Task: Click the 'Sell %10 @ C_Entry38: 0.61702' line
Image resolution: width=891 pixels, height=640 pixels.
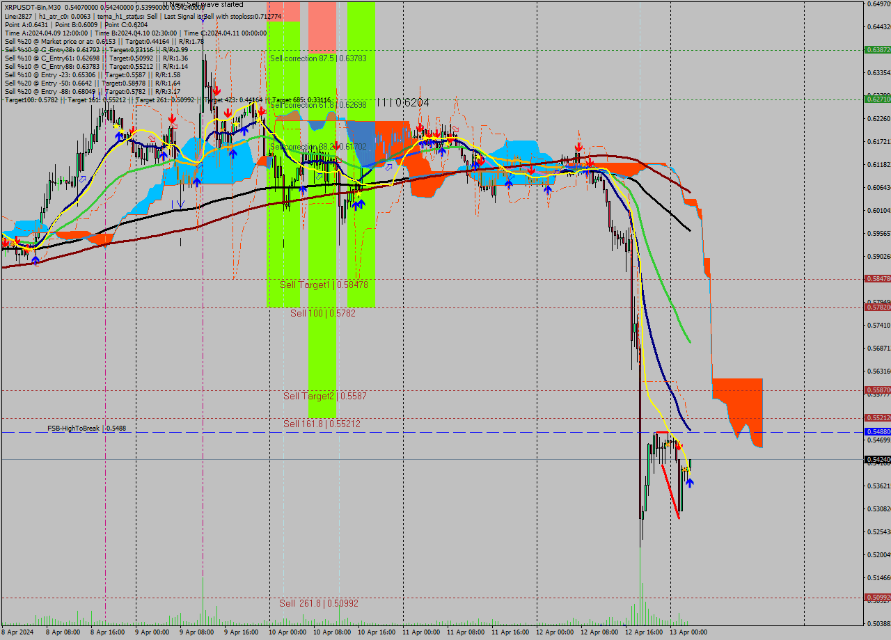Action: [x=96, y=50]
